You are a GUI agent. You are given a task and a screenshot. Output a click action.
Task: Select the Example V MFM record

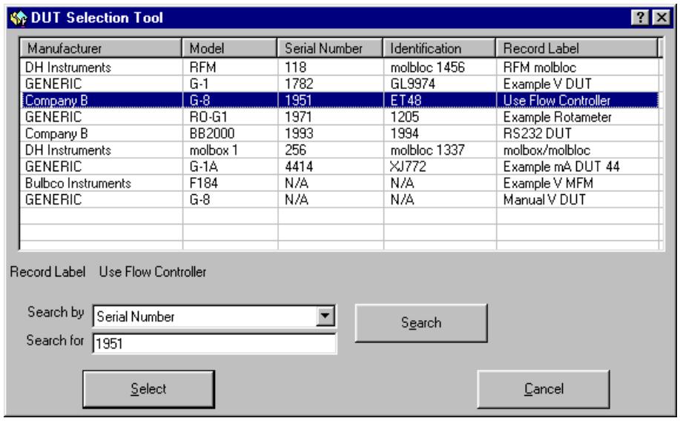point(578,183)
